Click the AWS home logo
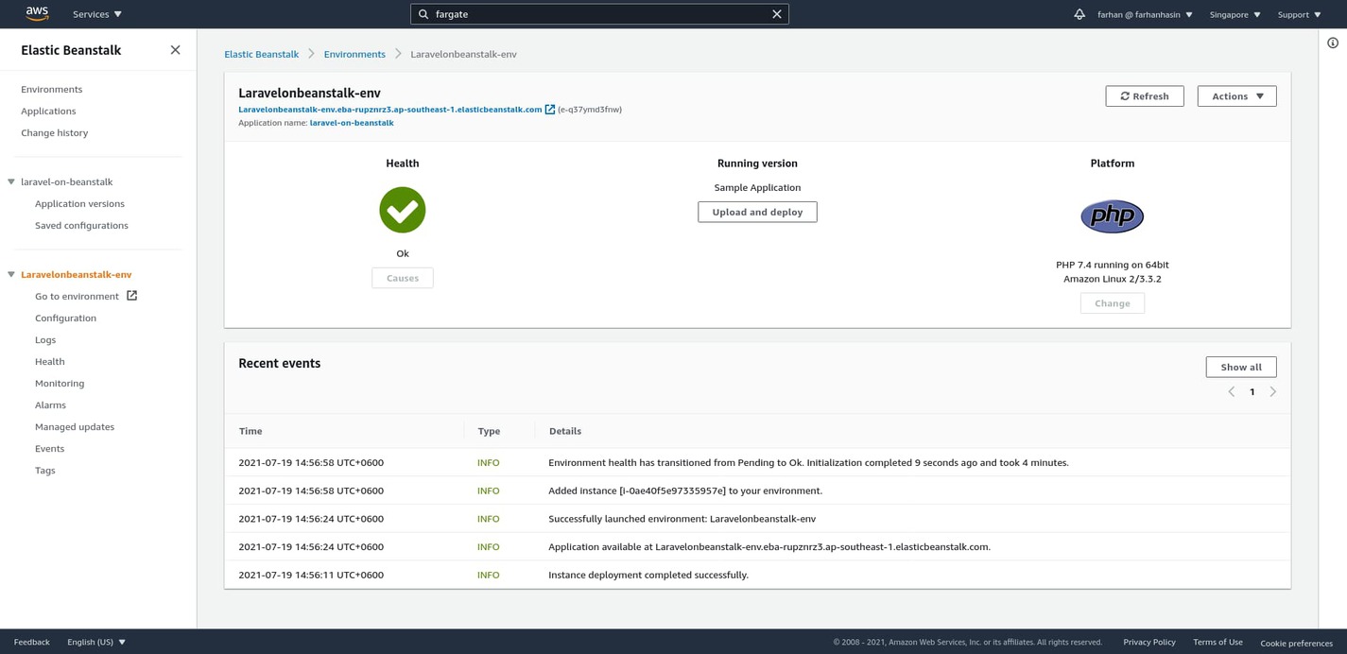Image resolution: width=1347 pixels, height=654 pixels. [x=36, y=13]
